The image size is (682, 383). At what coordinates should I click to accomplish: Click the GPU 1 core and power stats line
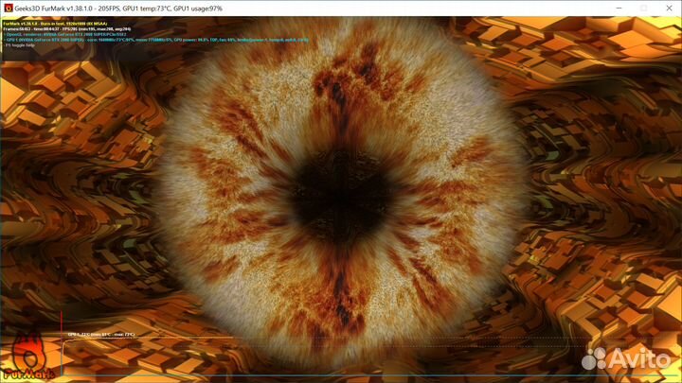pyautogui.click(x=155, y=40)
